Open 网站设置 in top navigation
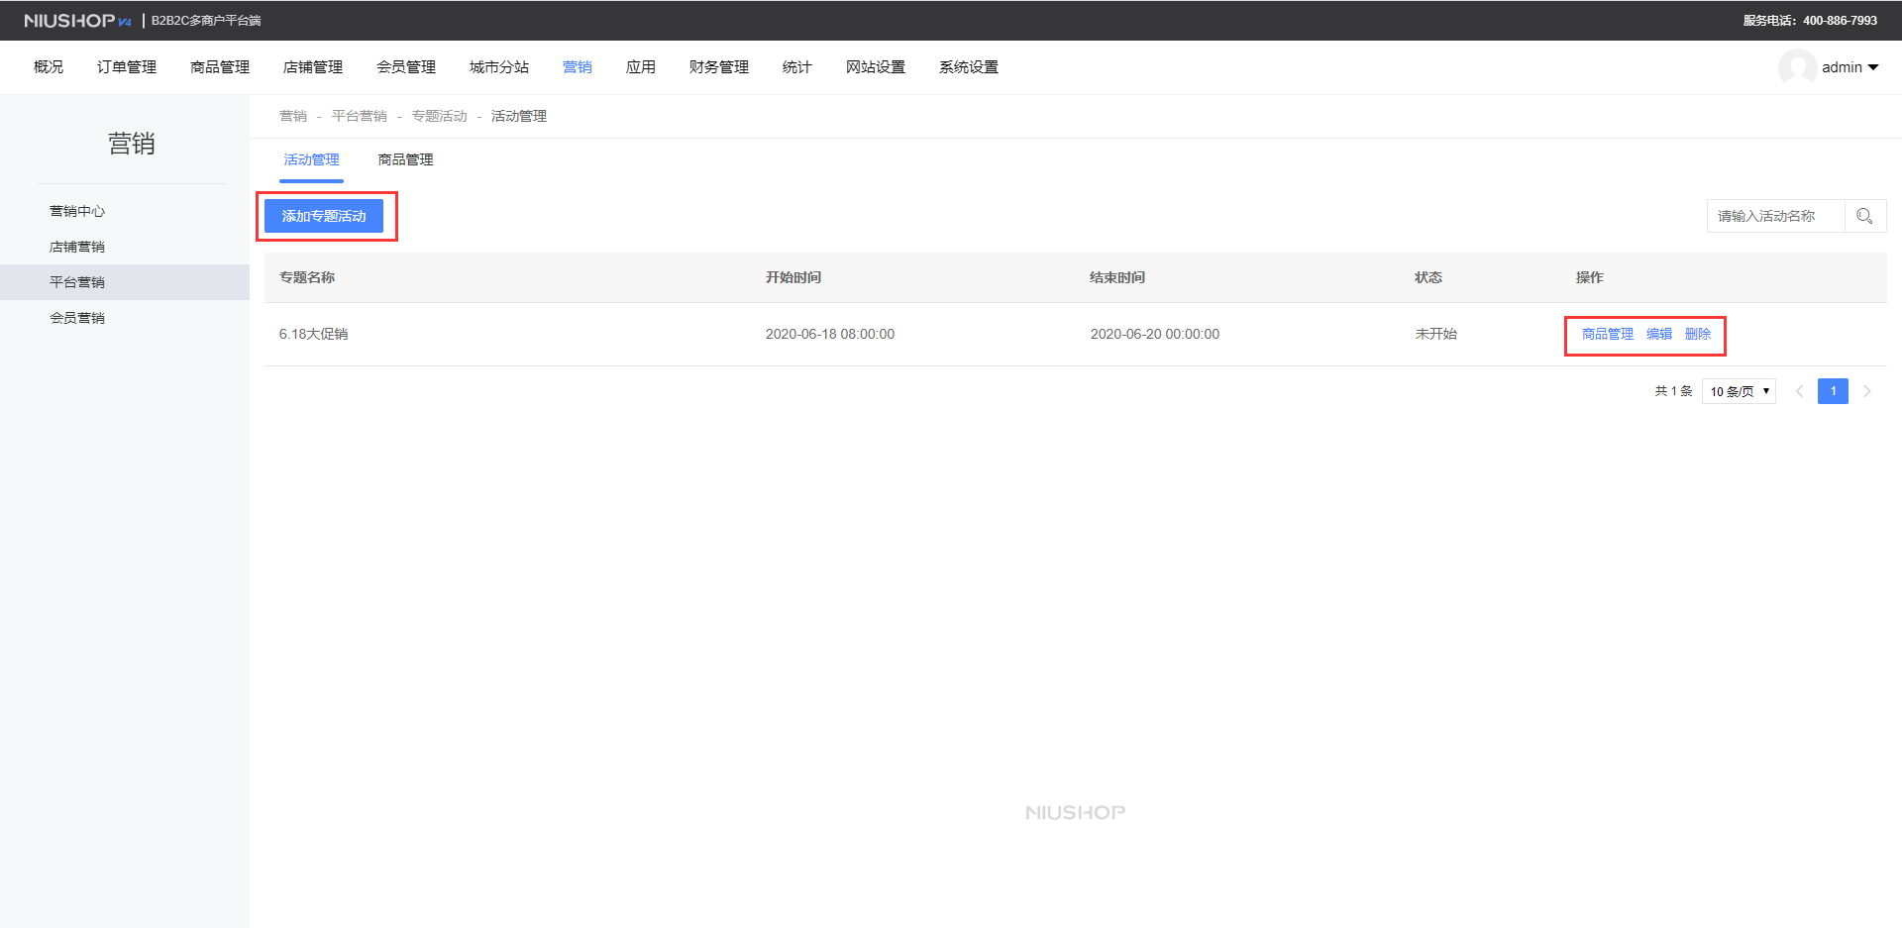 coord(876,67)
